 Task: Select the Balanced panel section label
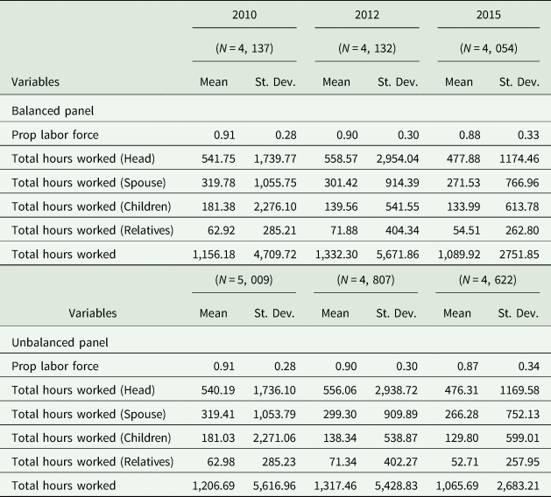point(53,111)
